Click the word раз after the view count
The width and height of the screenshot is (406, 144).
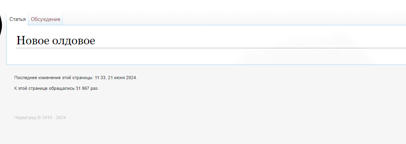pyautogui.click(x=94, y=88)
